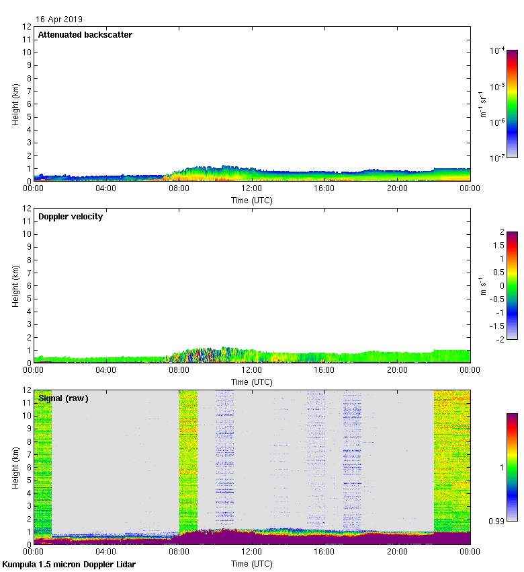Click the 12:00 tick on backscatter time axis
This screenshot has height=572, width=524.
251,189
